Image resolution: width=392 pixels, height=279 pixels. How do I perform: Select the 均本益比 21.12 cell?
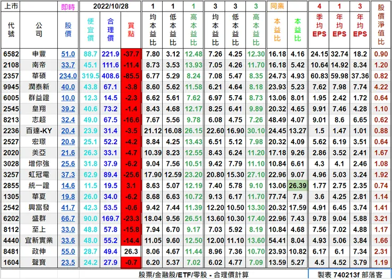point(153,131)
